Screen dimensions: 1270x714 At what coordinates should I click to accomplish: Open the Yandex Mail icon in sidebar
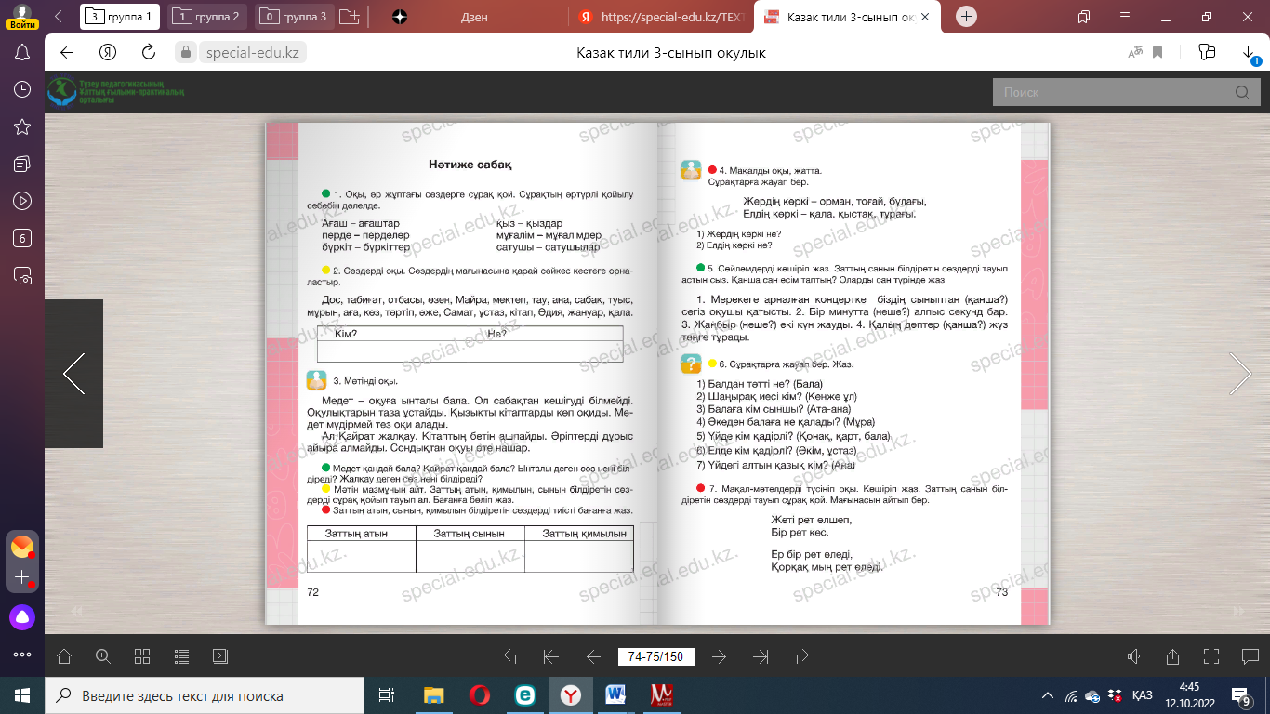pos(22,548)
